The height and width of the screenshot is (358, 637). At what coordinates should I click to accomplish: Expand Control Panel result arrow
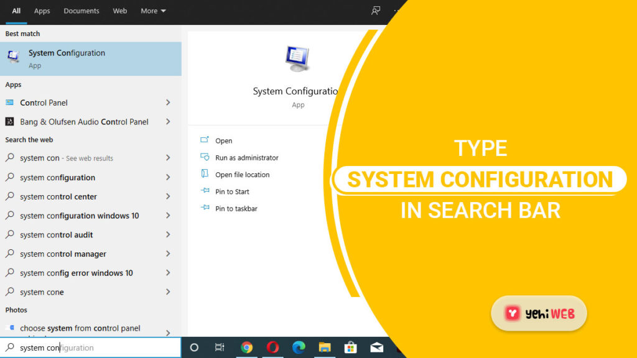[x=168, y=103]
